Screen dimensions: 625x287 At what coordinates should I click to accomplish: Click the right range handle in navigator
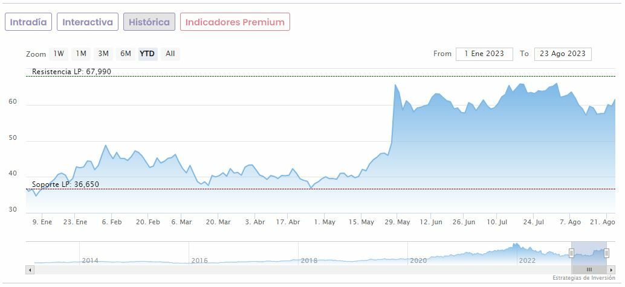click(x=606, y=253)
